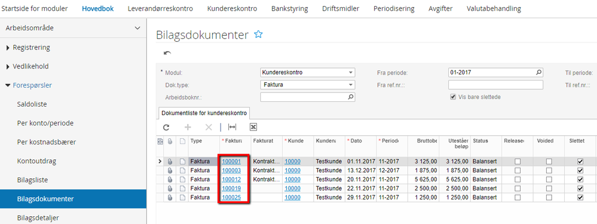Image resolution: width=597 pixels, height=224 pixels.
Task: Click the paperclip icon for invoice 100001
Action: 170,161
